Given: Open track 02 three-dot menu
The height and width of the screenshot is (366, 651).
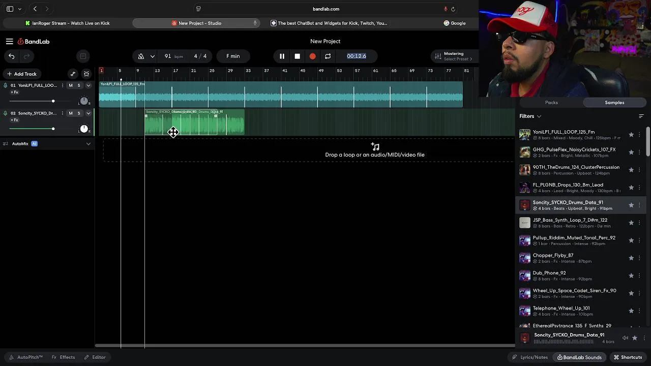Looking at the screenshot, I should coord(63,113).
